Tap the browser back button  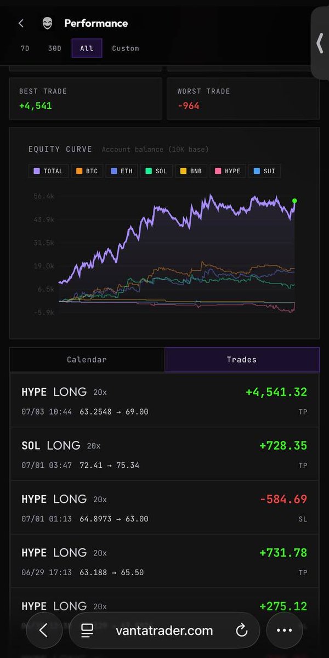pos(43,630)
